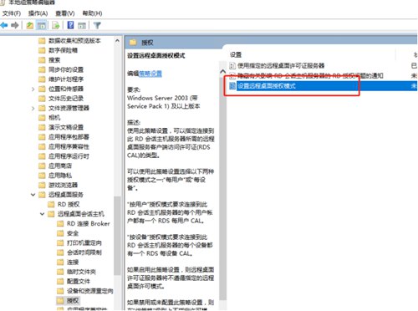The height and width of the screenshot is (311, 418).
Task: Expand the 位置和传感器 tree node
Action: (33, 89)
